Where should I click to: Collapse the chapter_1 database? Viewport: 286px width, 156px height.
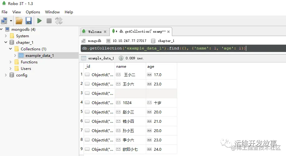pos(6,42)
